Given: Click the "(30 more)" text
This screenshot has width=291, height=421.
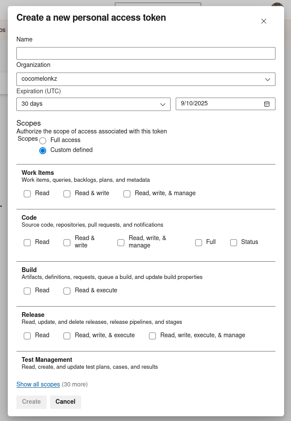Looking at the screenshot, I should (x=75, y=384).
